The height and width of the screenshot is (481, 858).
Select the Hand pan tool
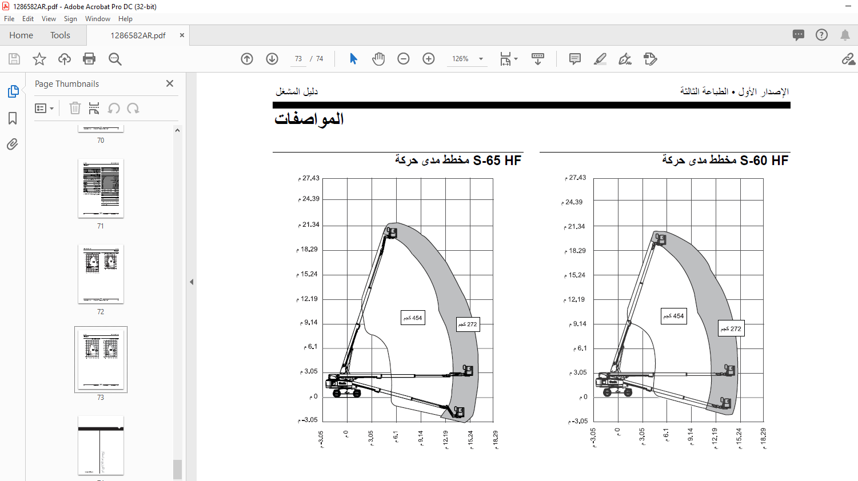(x=378, y=59)
